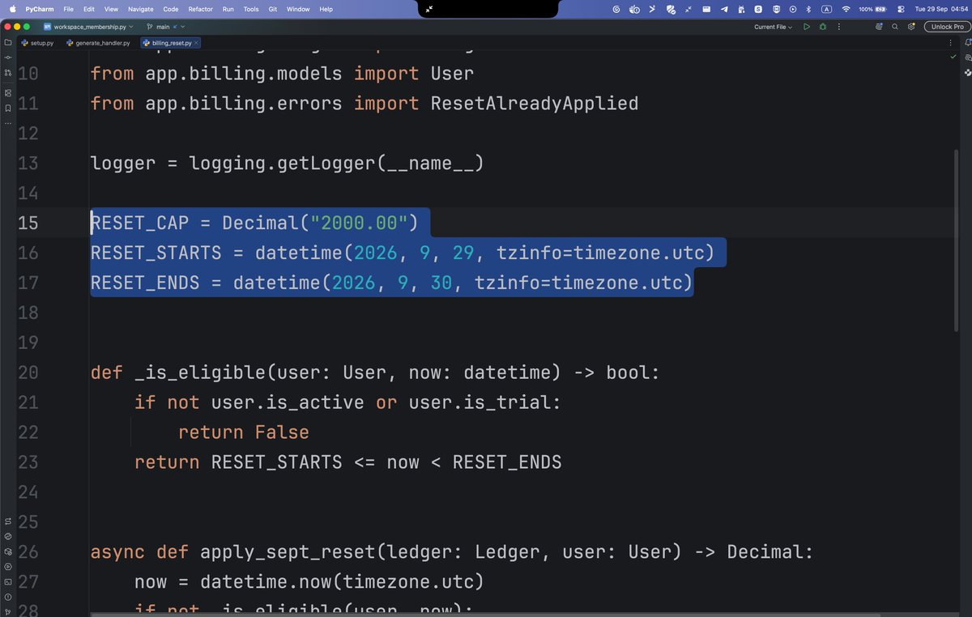
Task: Click RESET_CAP on line 15
Action: pyautogui.click(x=139, y=223)
